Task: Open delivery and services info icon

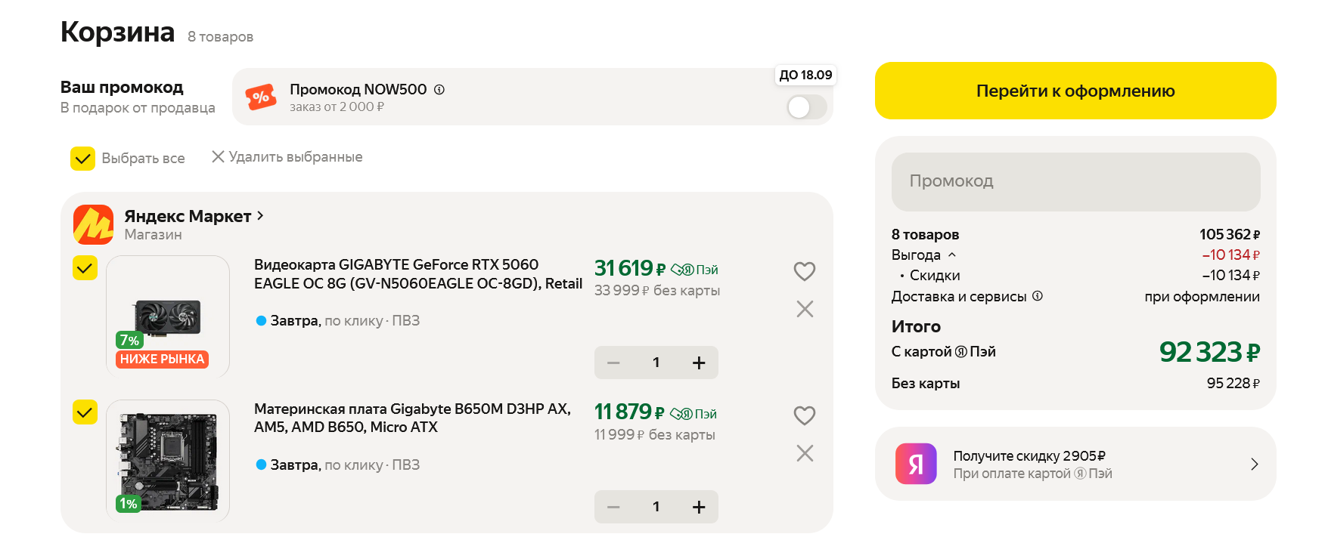Action: click(x=1038, y=296)
